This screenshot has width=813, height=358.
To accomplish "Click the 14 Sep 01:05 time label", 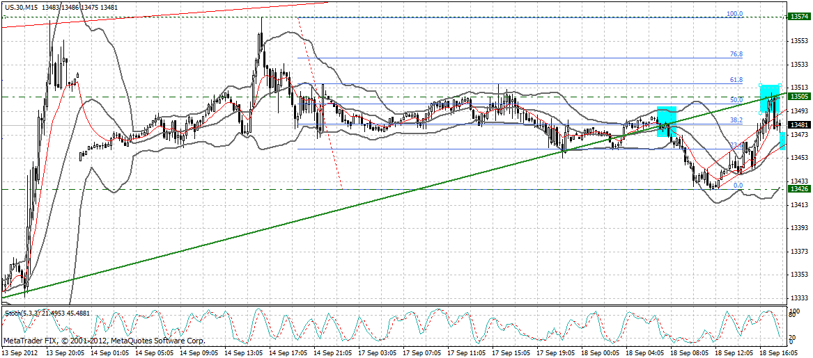I will click(x=109, y=353).
